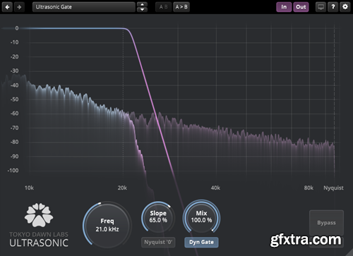The width and height of the screenshot is (353, 256).
Task: Click the -60 dB scale label
Action: [14, 114]
